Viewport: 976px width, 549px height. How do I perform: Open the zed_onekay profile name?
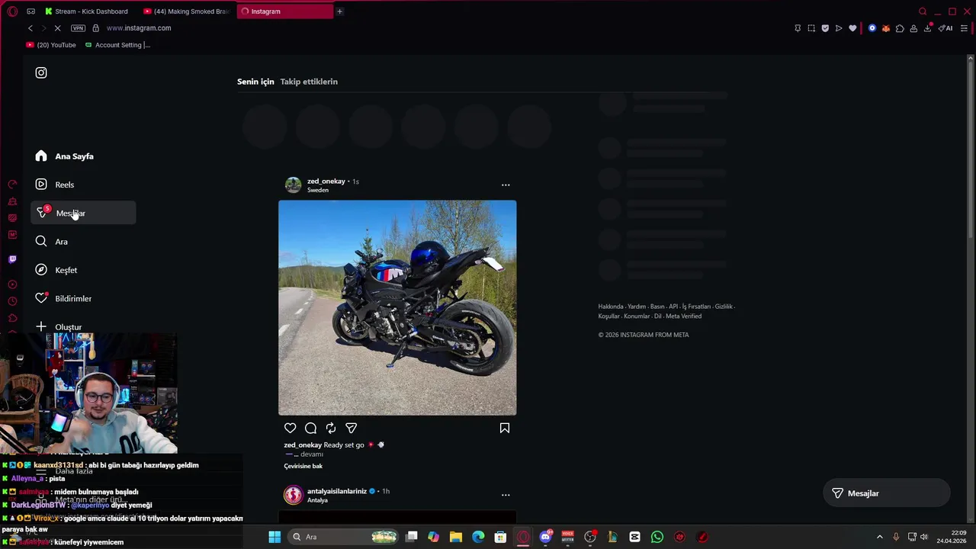coord(326,181)
